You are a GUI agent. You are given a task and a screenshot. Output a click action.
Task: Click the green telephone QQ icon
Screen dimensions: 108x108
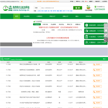tap(95, 7)
